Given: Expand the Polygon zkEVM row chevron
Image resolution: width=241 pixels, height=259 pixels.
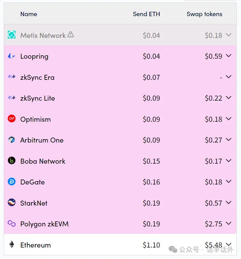Looking at the screenshot, I should (x=229, y=223).
